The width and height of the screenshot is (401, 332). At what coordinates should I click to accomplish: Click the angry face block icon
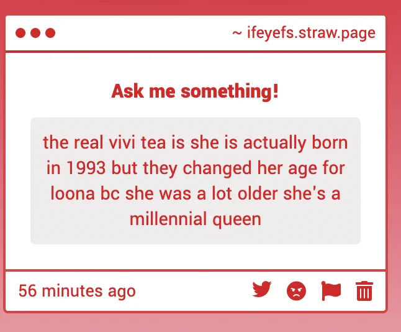pyautogui.click(x=296, y=291)
